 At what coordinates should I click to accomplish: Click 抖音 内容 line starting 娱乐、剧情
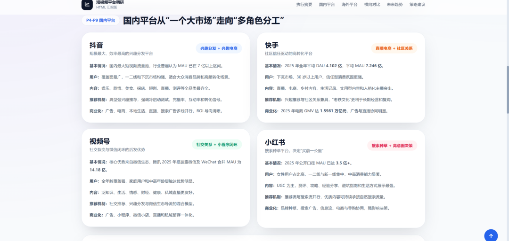point(150,88)
